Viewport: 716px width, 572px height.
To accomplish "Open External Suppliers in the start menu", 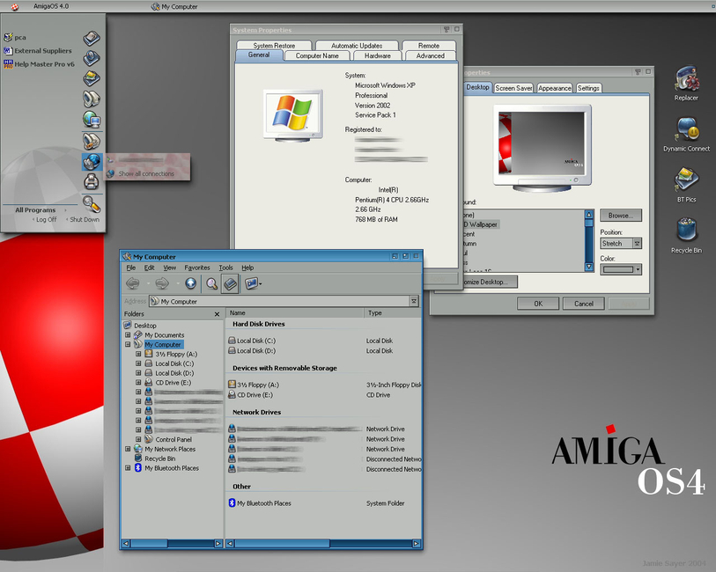I will coord(38,51).
